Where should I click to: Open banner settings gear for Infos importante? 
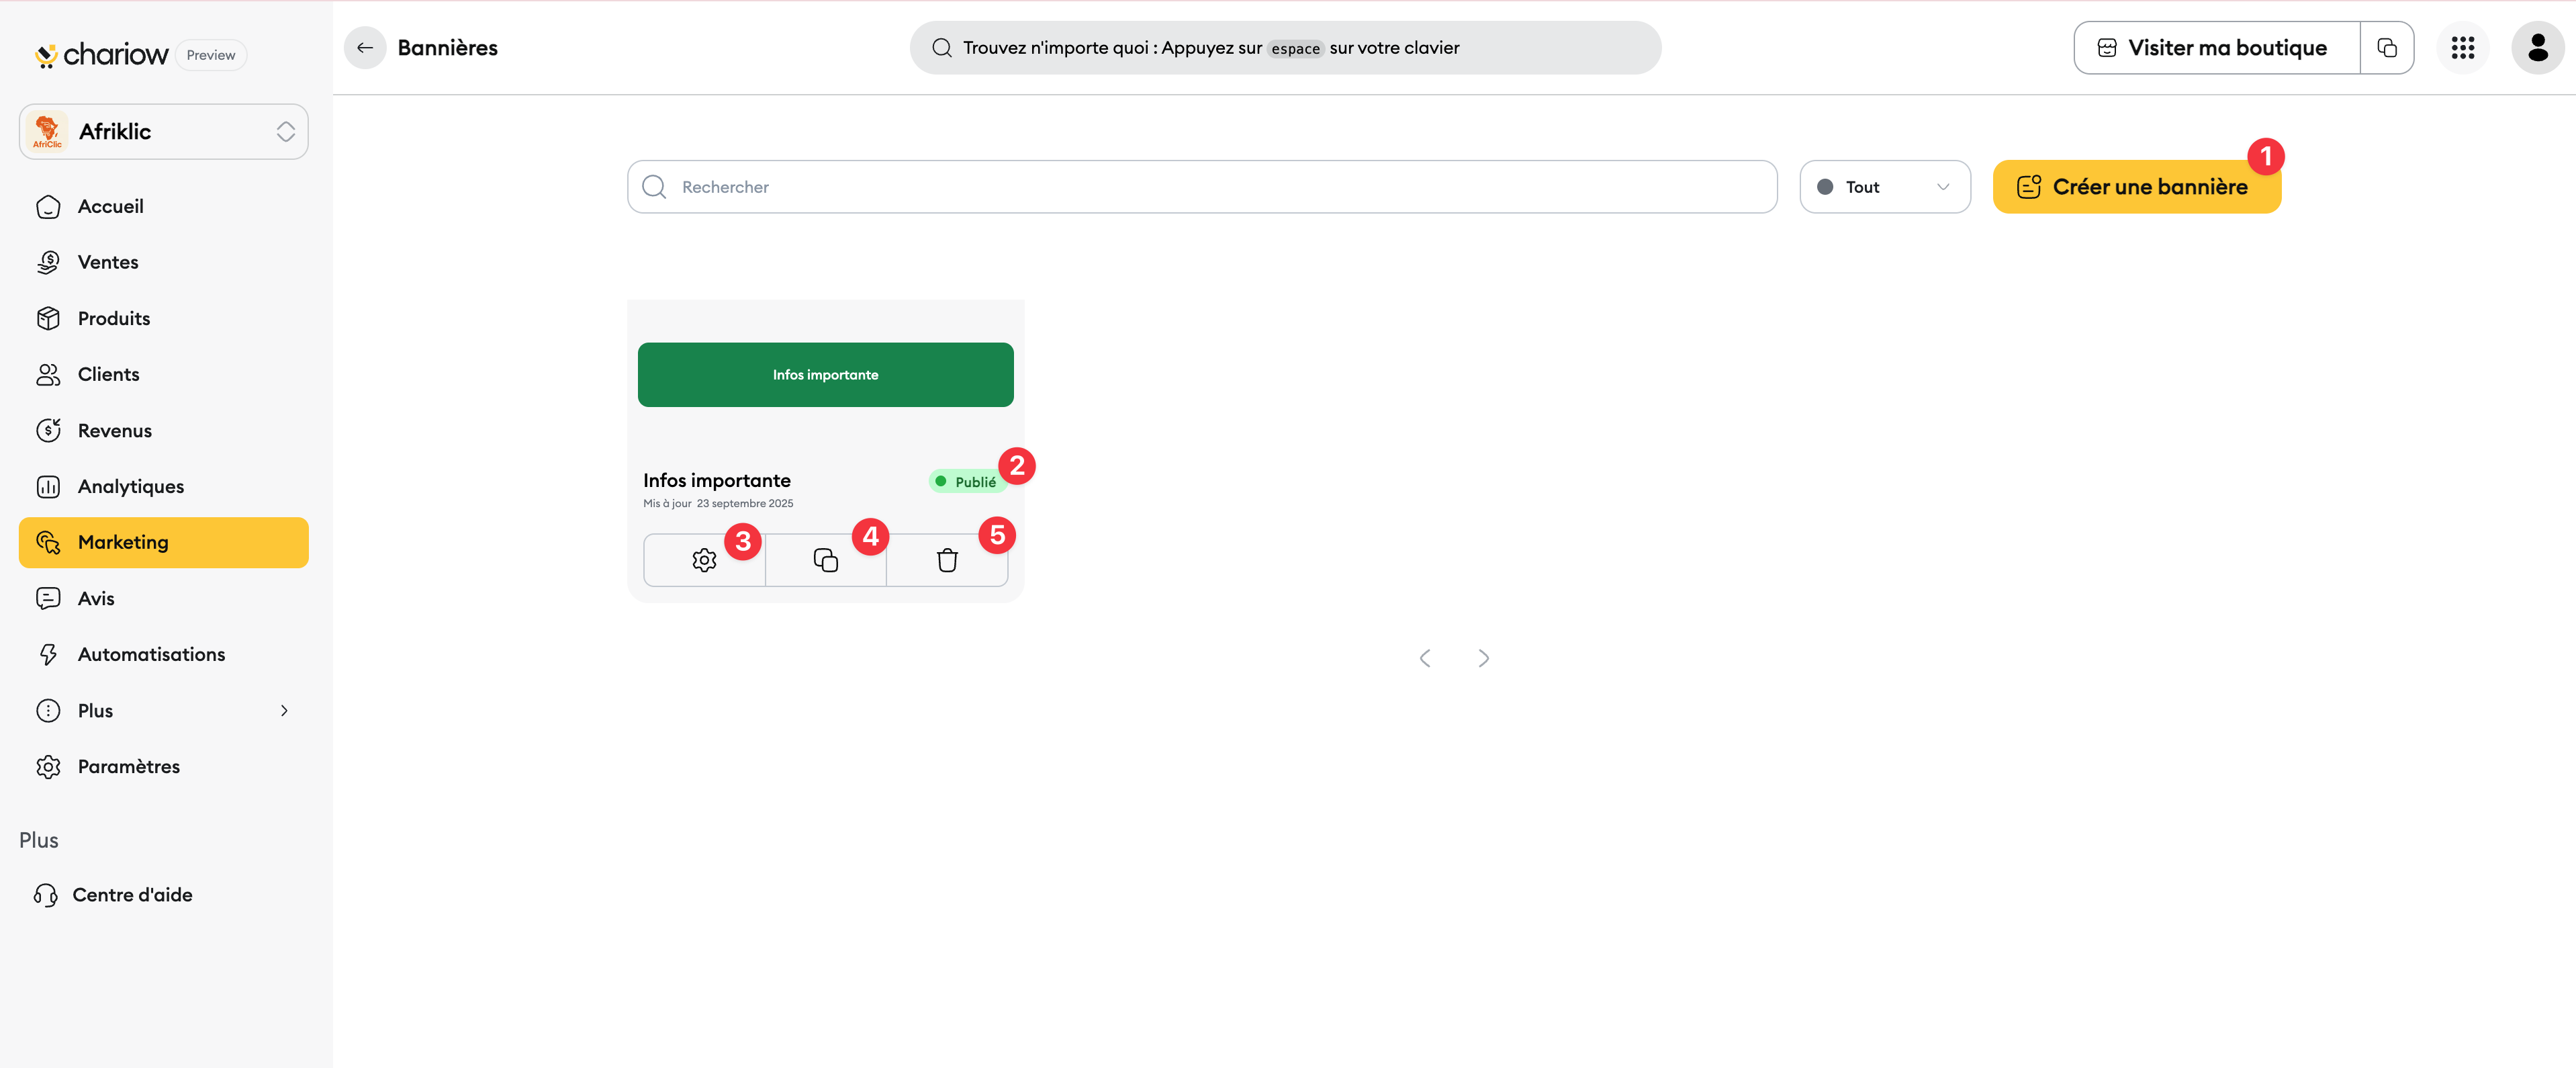704,560
